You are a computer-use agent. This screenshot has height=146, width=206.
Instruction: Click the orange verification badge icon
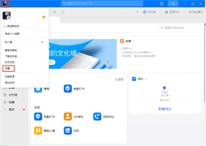pyautogui.click(x=44, y=17)
